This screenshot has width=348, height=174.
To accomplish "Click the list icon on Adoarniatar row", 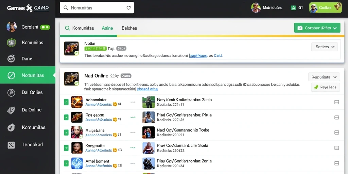I will click(x=336, y=102).
